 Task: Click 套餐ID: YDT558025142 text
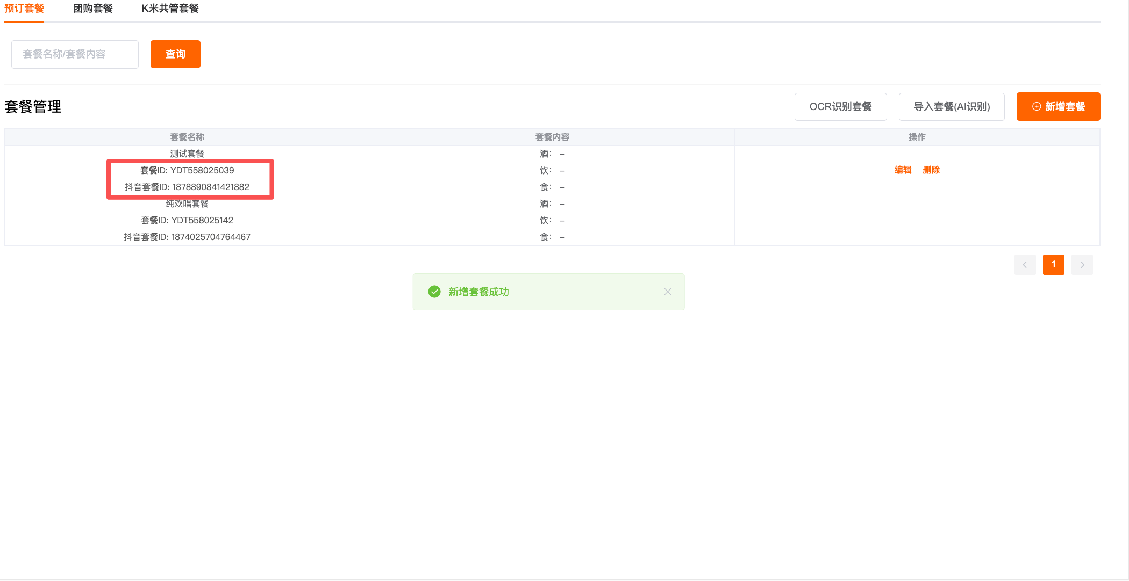point(187,221)
